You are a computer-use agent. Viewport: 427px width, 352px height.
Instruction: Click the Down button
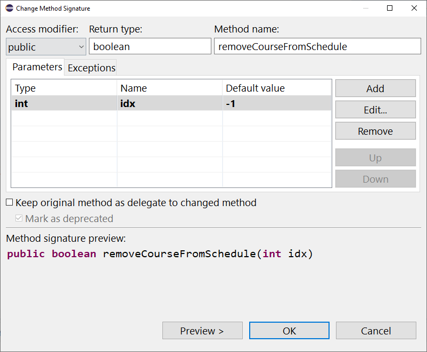point(375,178)
